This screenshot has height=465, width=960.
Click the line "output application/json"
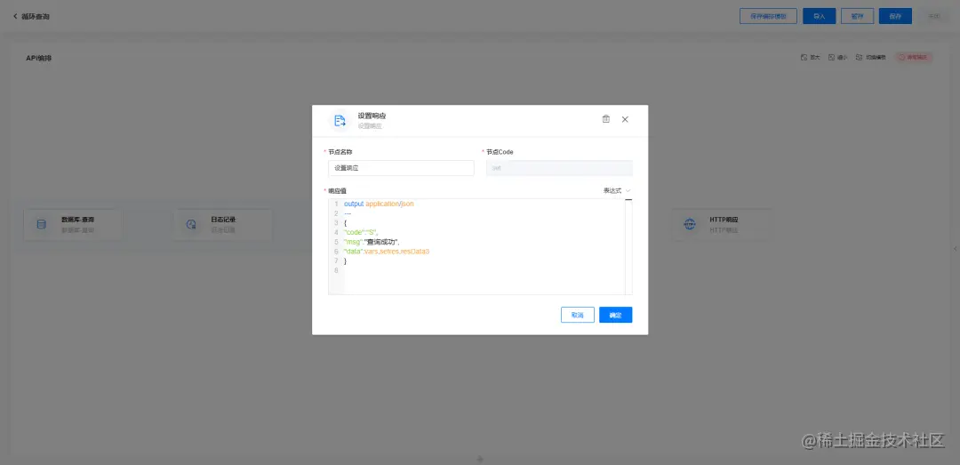pos(379,204)
